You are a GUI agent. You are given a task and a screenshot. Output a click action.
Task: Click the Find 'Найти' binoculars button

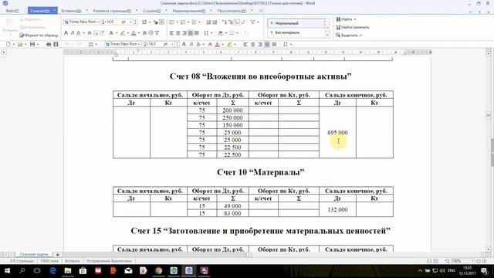click(x=343, y=19)
